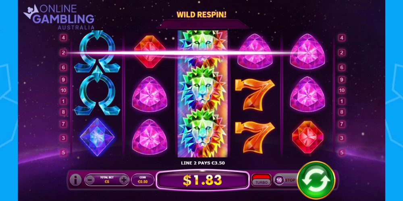
Task: Select payline 2 marker on left
Action: click(64, 53)
